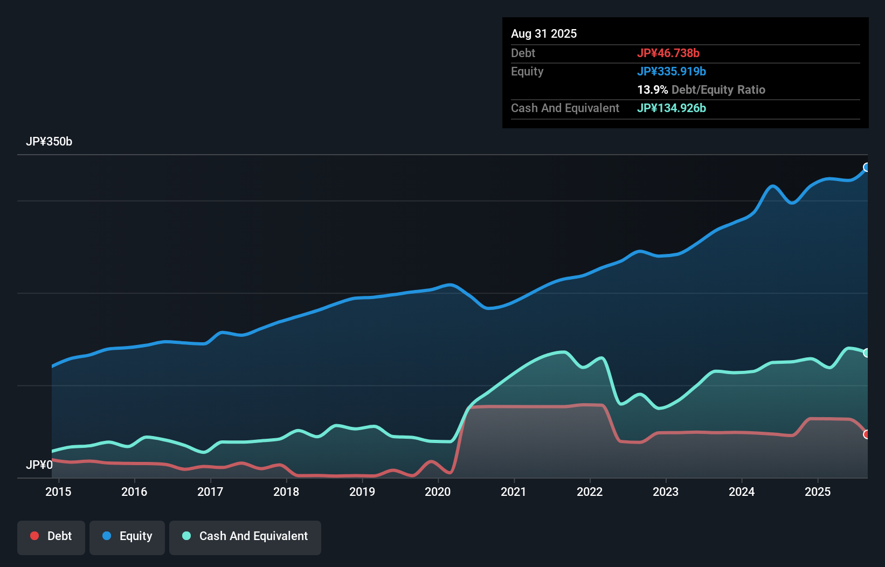Open details for the Equity row
The height and width of the screenshot is (567, 885).
[527, 71]
